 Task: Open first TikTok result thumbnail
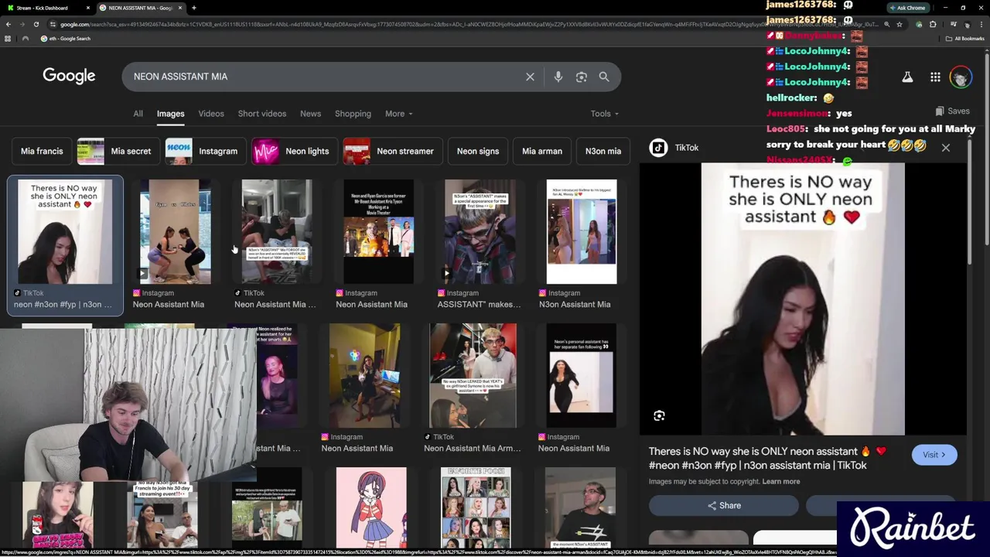coord(65,232)
